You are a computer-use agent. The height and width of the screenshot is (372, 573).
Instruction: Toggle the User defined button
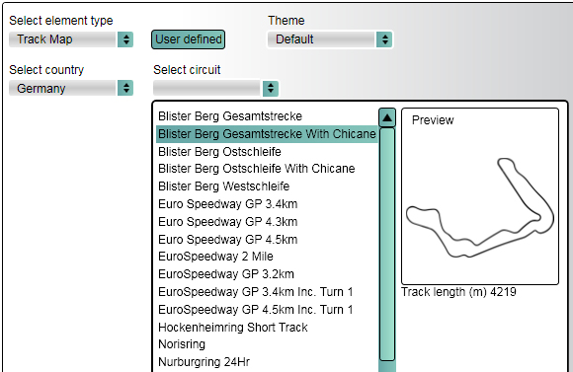coord(188,39)
